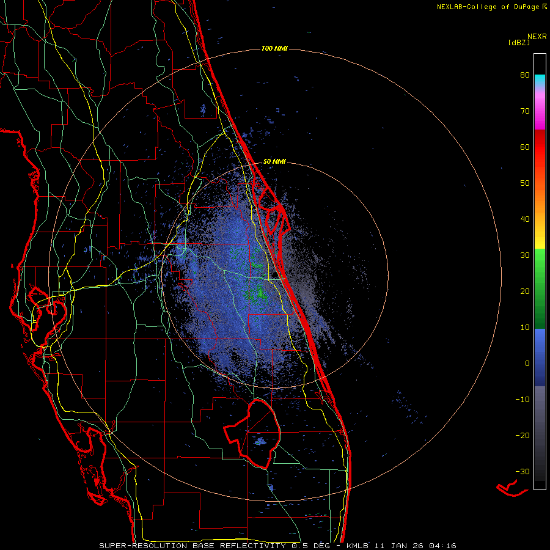Screen dimensions: 550x550
Task: Click the yellow segment of the reflectivity color bar
Action: click(x=540, y=239)
